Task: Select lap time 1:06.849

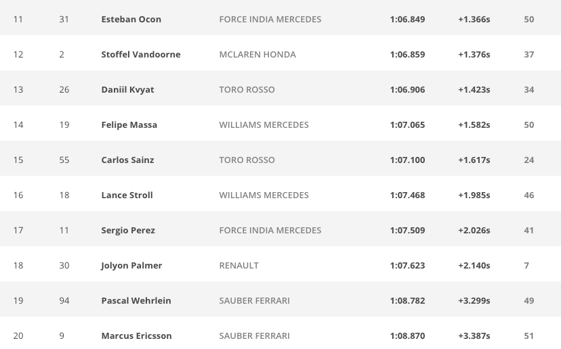Action: pos(407,20)
